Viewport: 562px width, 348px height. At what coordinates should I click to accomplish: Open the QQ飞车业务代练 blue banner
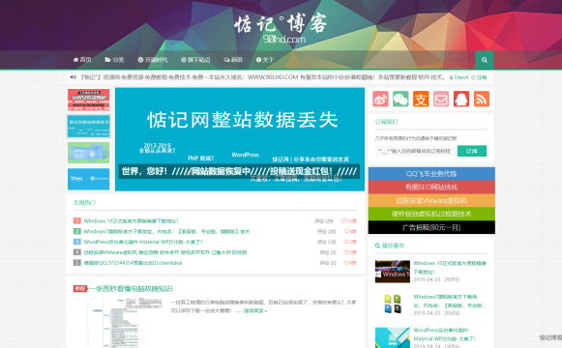431,174
